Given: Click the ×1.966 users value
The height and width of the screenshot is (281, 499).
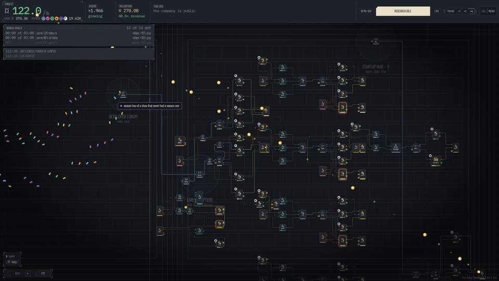Looking at the screenshot, I should [96, 11].
